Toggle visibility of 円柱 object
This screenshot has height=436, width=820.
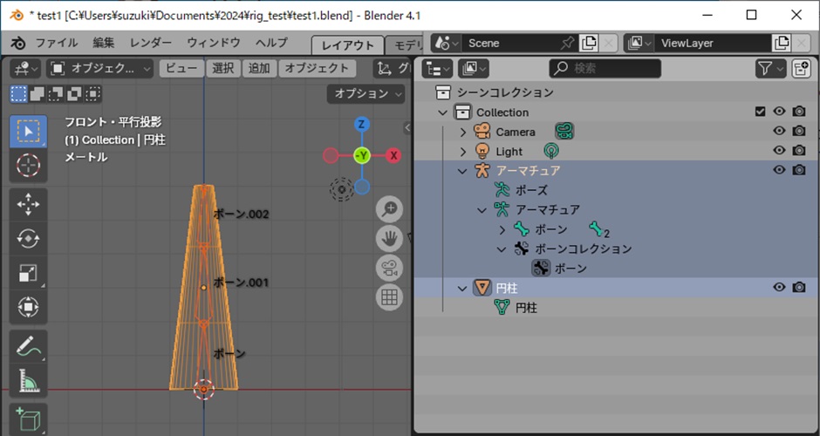tap(779, 287)
